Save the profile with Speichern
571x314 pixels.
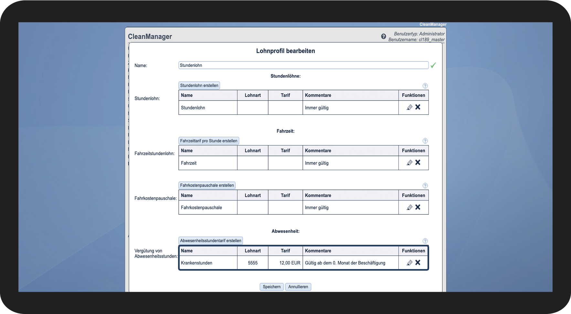click(x=271, y=287)
